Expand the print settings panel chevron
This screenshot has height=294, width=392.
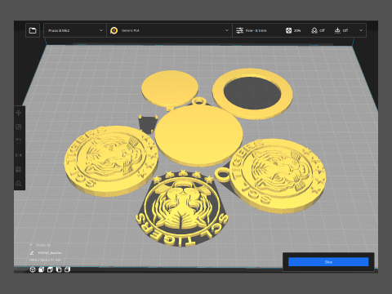[x=361, y=30]
